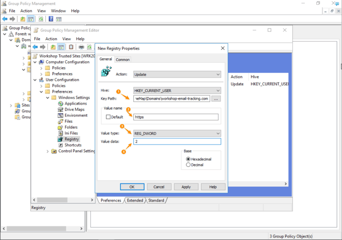Tick the Default value name checkbox
Image resolution: width=342 pixels, height=240 pixels.
point(108,117)
